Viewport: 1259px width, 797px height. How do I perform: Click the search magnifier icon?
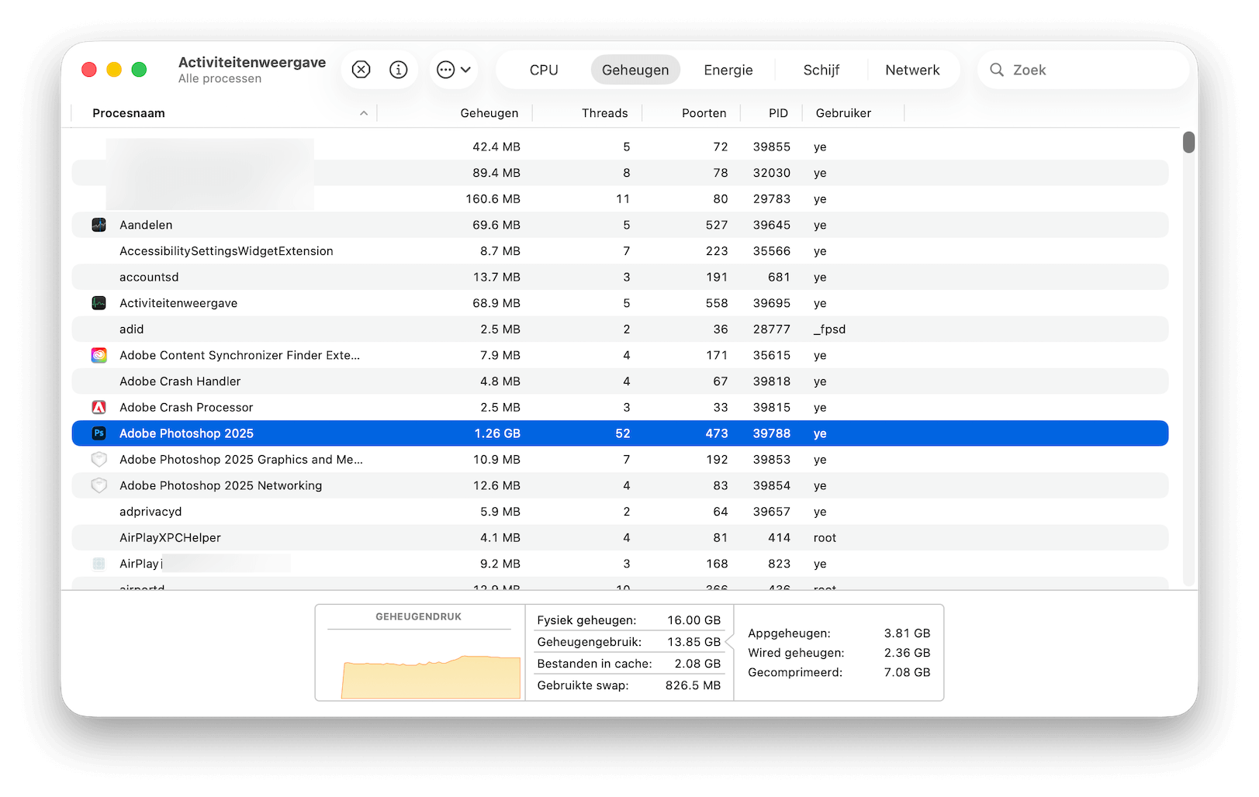[997, 70]
